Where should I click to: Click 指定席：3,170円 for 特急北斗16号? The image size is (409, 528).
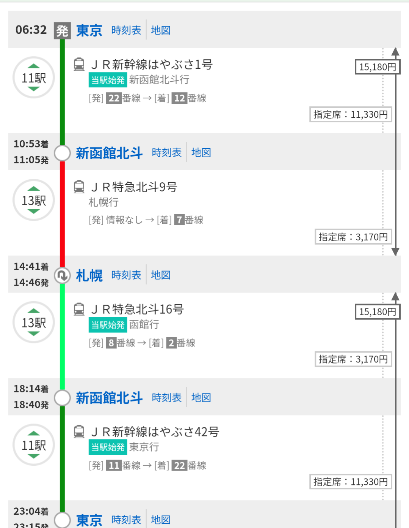[x=353, y=359]
